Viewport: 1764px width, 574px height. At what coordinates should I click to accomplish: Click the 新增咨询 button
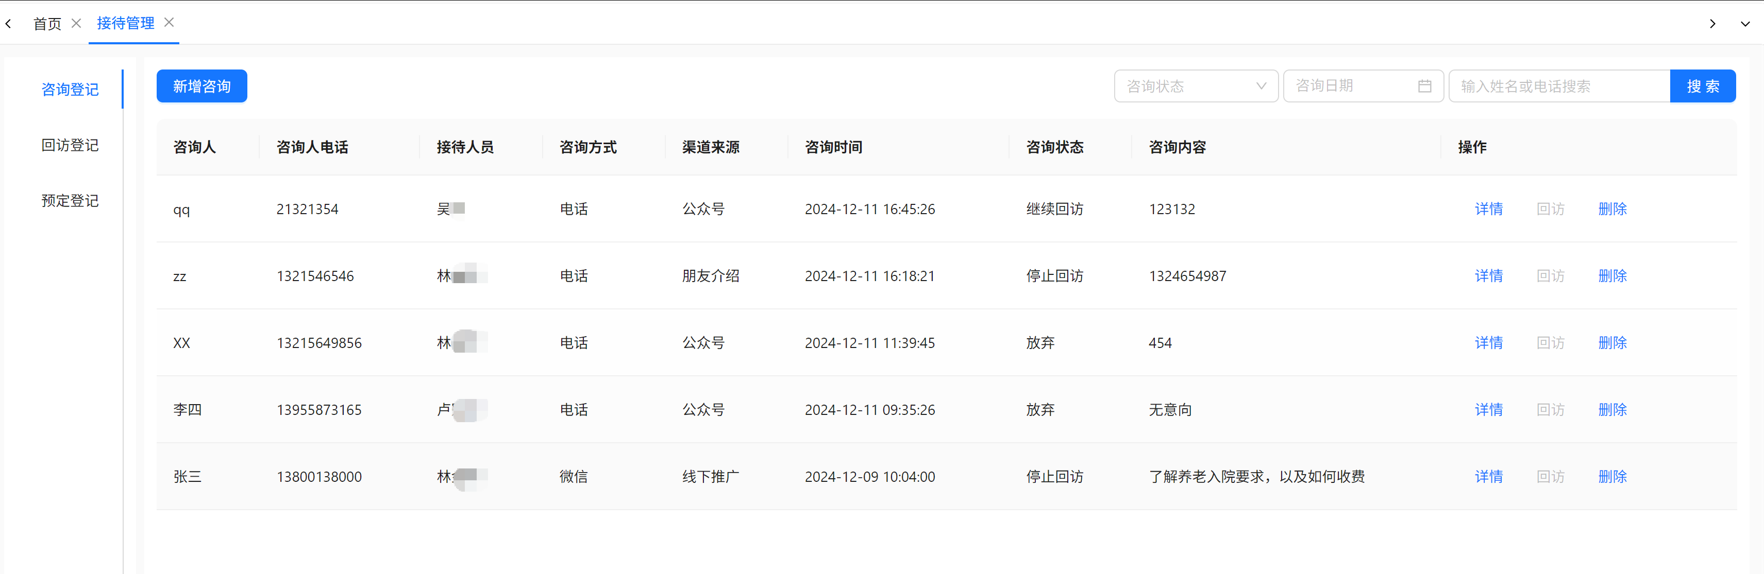tap(201, 86)
